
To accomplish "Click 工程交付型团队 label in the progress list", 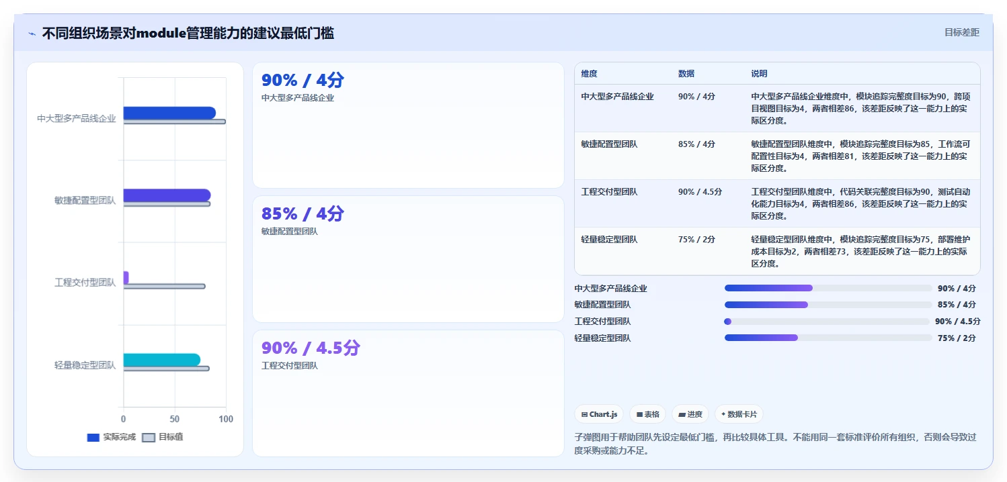I will click(x=603, y=322).
